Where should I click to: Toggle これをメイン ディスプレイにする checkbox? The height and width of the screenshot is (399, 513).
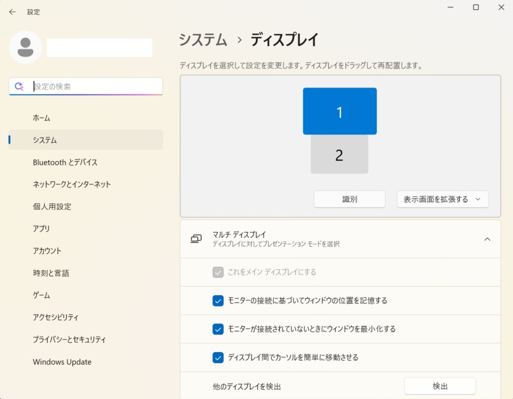(x=218, y=272)
